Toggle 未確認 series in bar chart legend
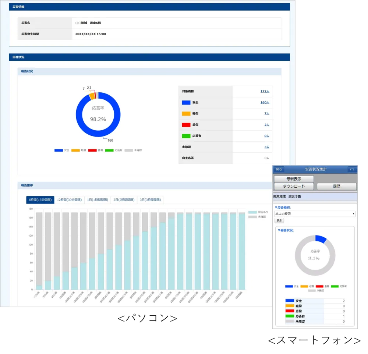The image size is (368, 354). tap(258, 217)
